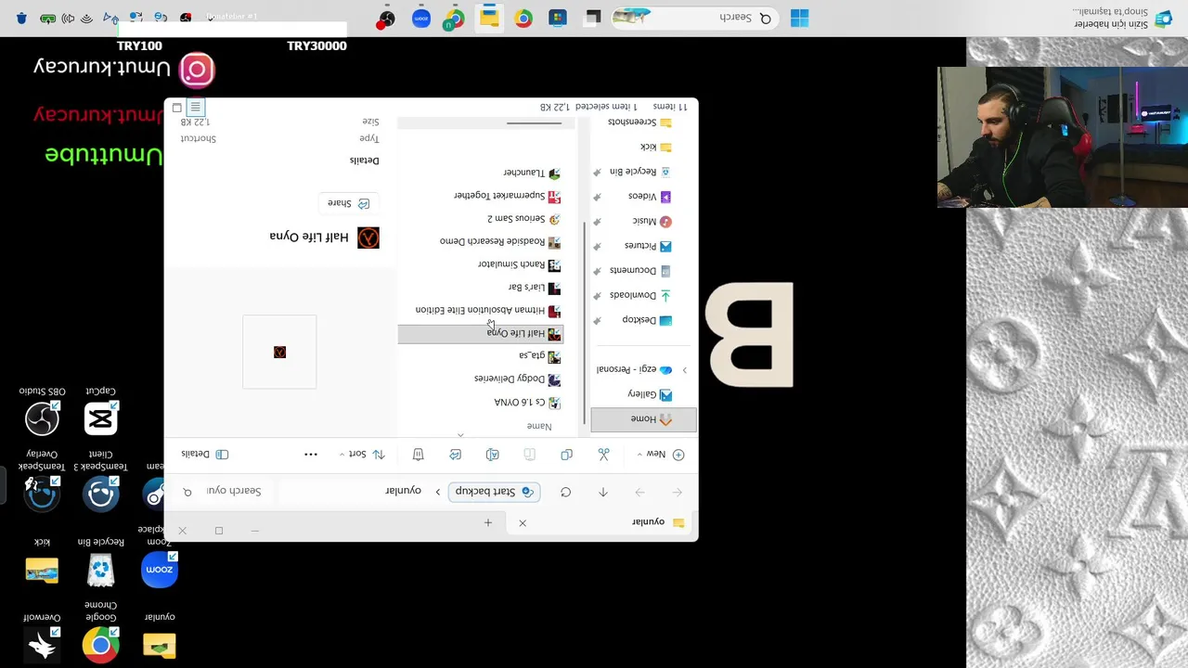Click the search magnifier icon in Explorer
Viewport: 1188px width, 668px height.
point(187,492)
